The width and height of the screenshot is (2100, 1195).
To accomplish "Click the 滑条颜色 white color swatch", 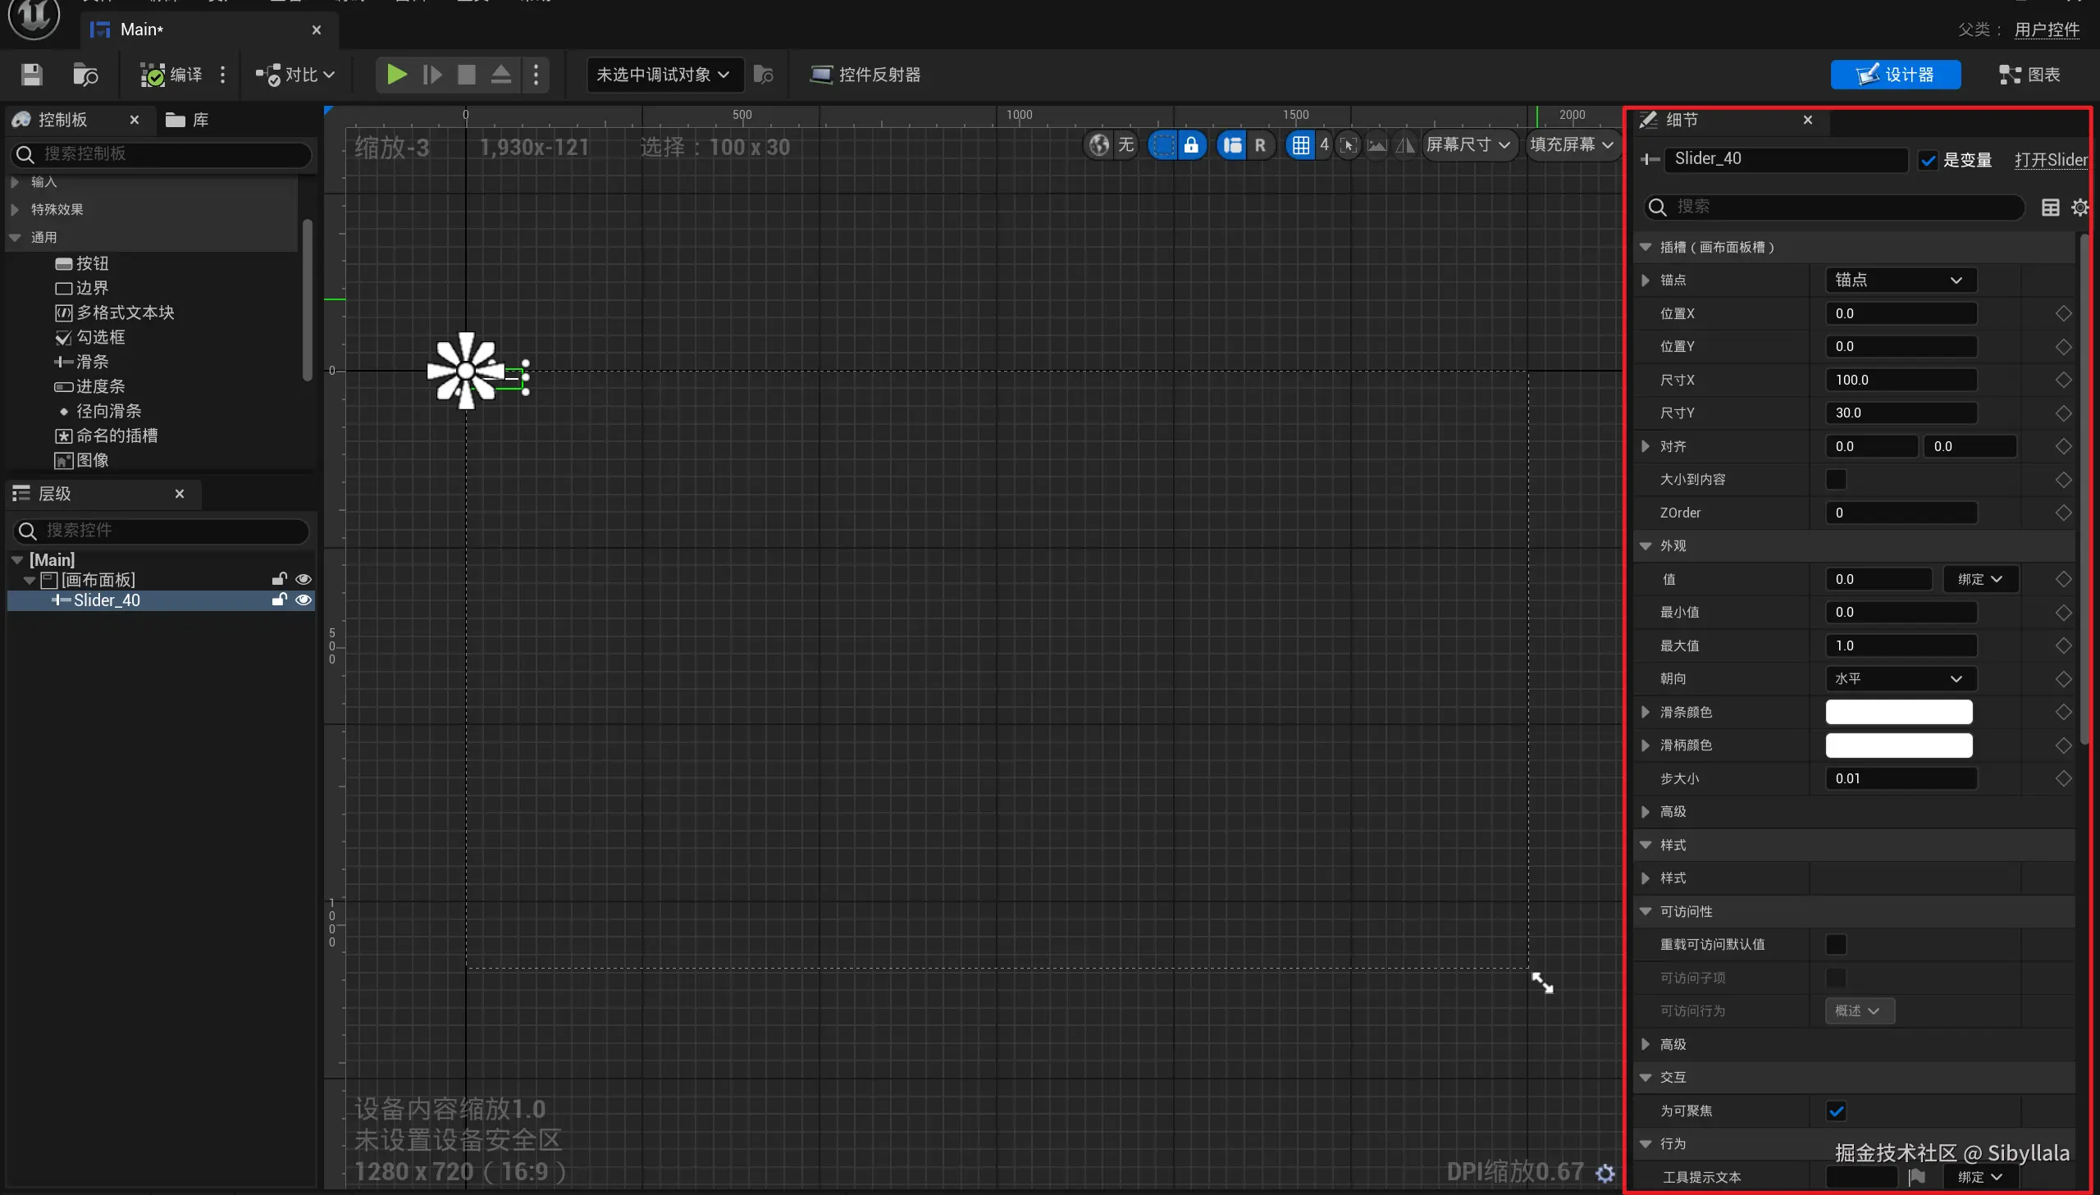I will [x=1898, y=712].
